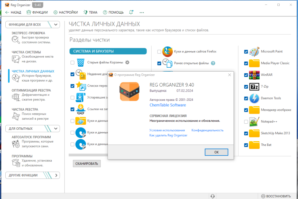Image resolution: width=298 pixels, height=199 pixels.
Task: Open Экспресс-проверка from the sidebar
Action: 31,38
